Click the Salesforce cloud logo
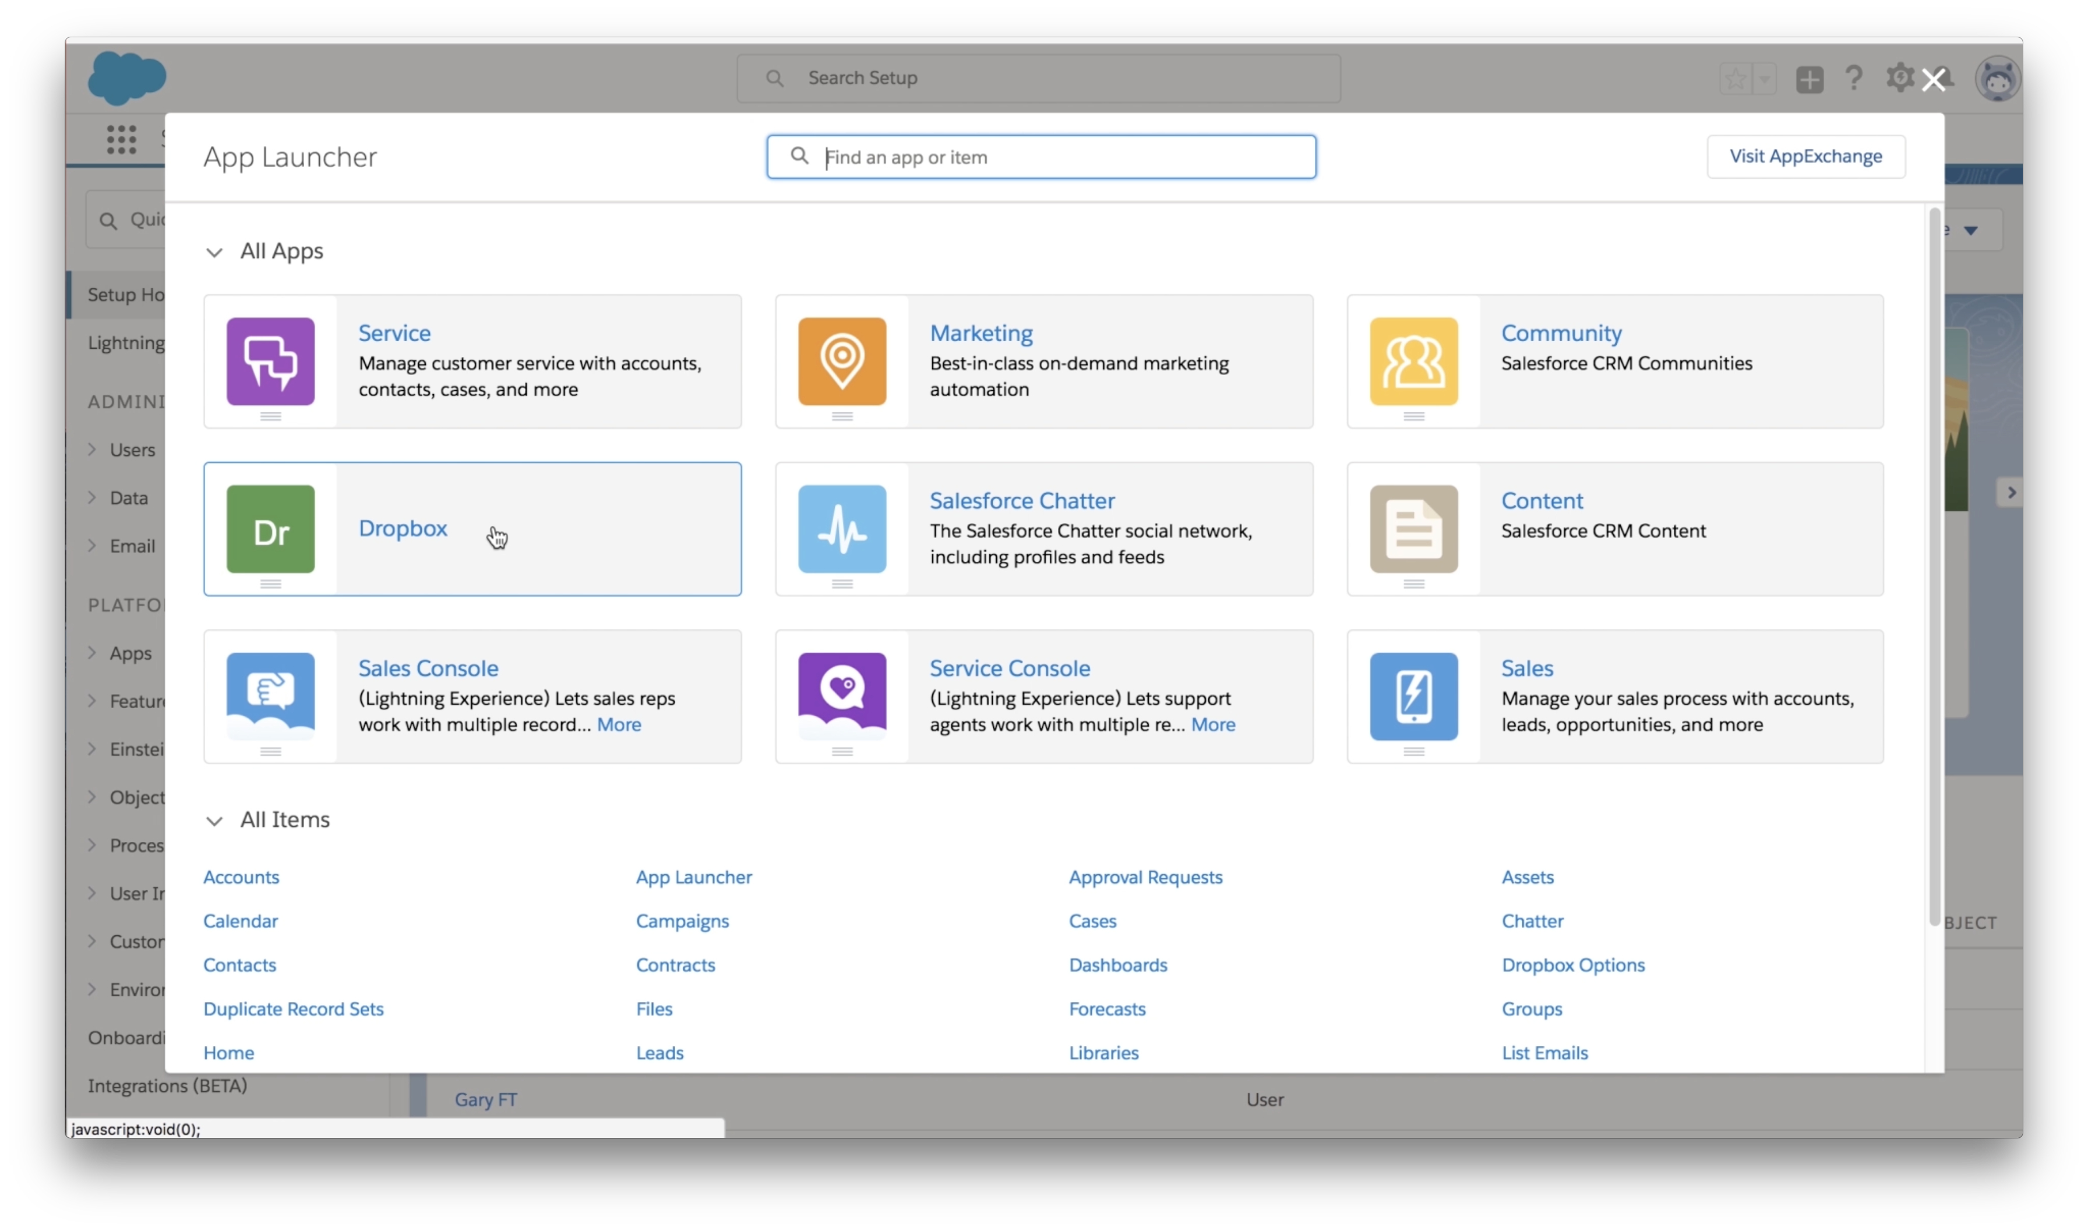Image resolution: width=2088 pixels, height=1231 pixels. 127,78
